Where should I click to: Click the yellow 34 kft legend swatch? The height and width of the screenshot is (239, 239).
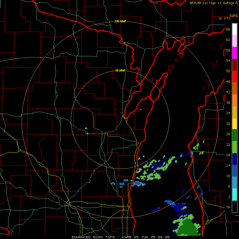pos(234,124)
